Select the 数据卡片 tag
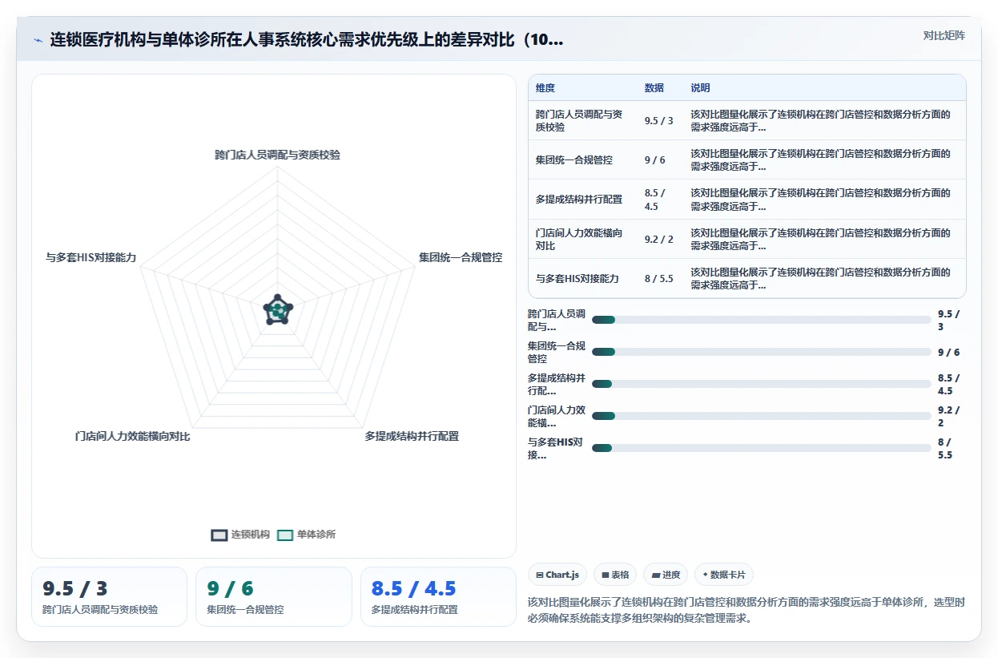 click(x=724, y=575)
